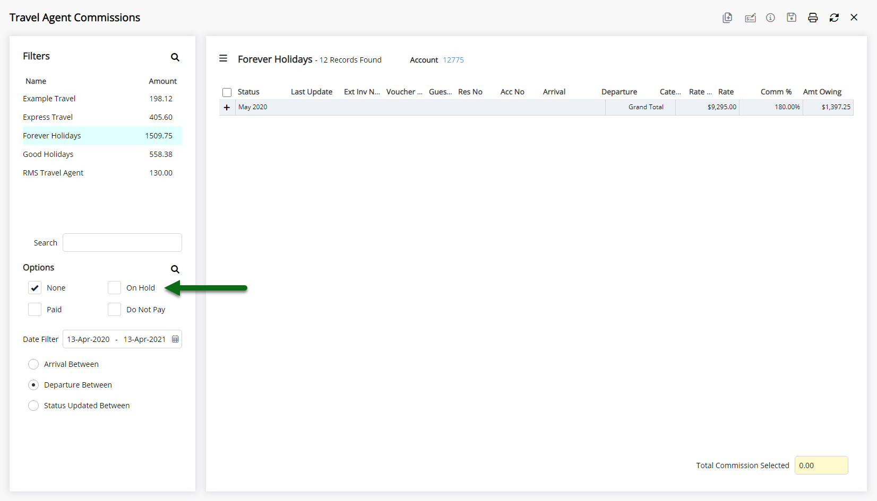Click the save floppy disk icon

point(792,17)
